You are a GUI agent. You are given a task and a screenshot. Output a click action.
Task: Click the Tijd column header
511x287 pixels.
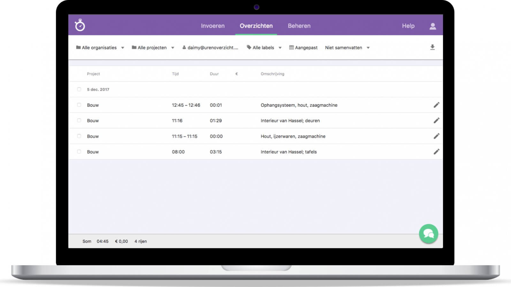point(175,74)
